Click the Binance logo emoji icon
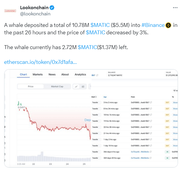Viewport: 183px width, 173px height. coord(169,25)
